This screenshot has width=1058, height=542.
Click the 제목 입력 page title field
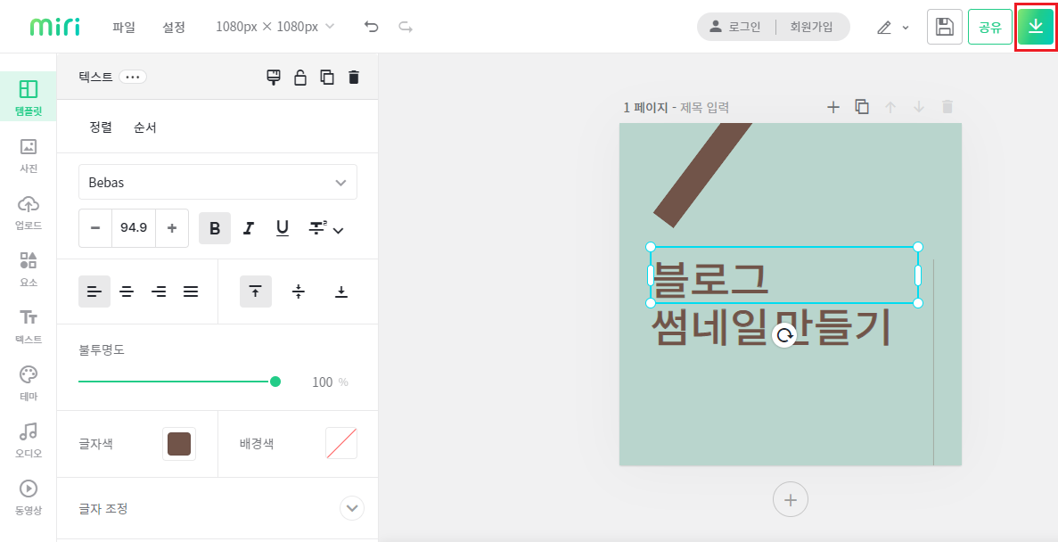[704, 107]
